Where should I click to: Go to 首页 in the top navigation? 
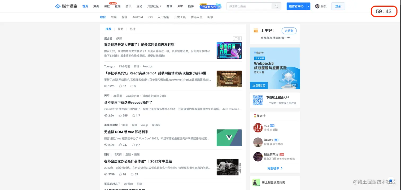(85, 6)
